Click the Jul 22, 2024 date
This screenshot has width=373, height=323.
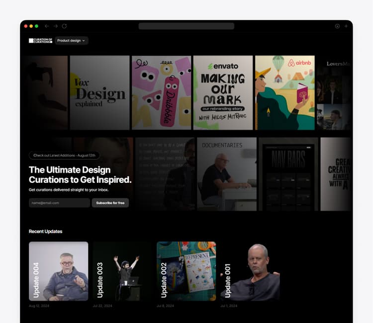click(x=102, y=306)
